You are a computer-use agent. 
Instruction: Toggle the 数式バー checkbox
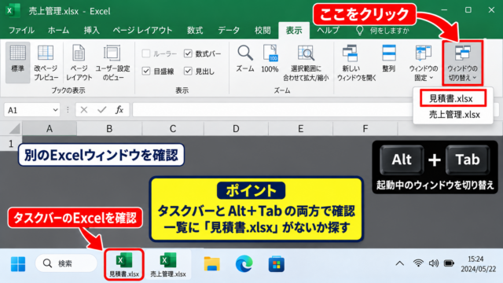point(188,53)
